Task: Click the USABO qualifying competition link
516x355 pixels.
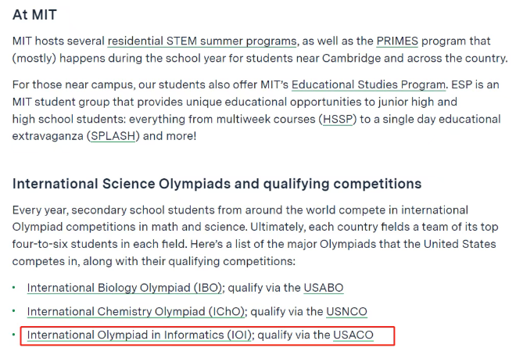Action: (x=322, y=288)
